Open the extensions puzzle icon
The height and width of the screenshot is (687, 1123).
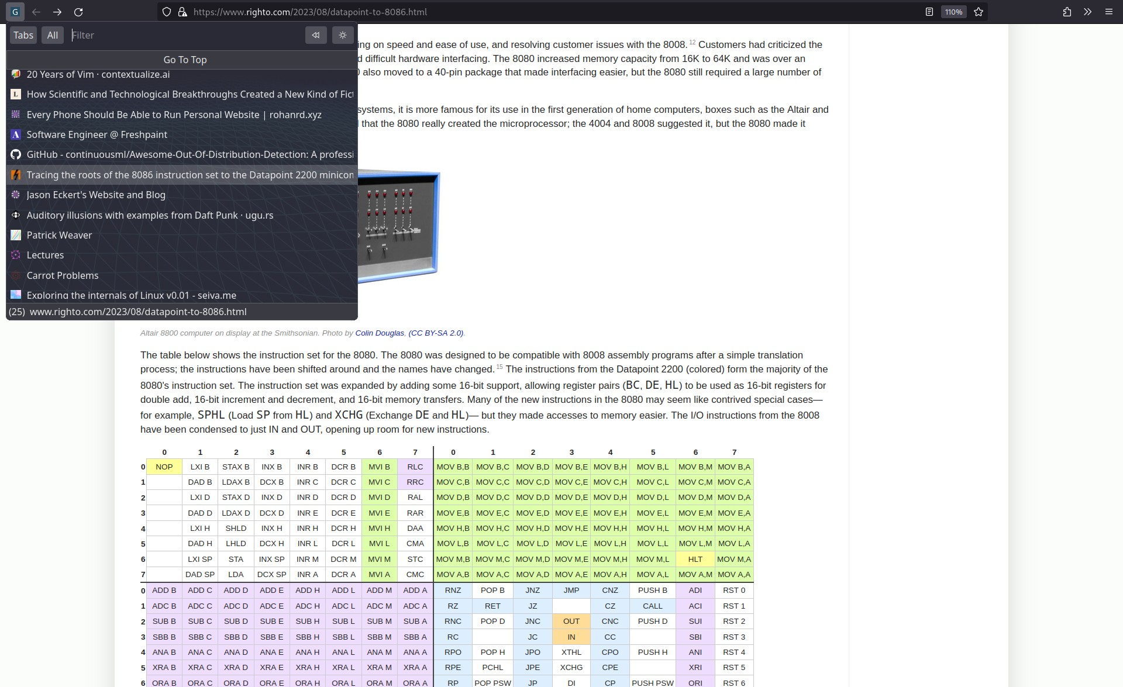(x=1067, y=12)
